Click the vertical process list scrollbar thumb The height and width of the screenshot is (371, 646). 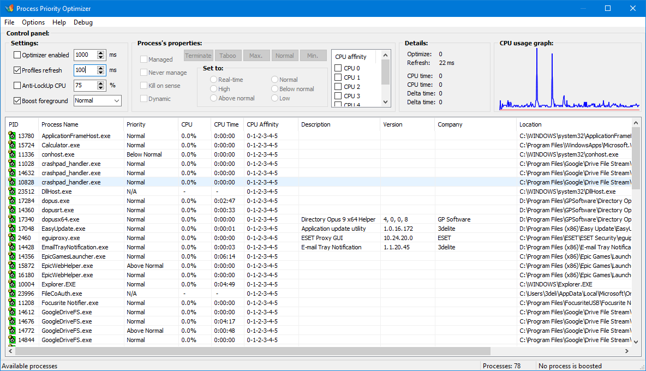(x=636, y=159)
